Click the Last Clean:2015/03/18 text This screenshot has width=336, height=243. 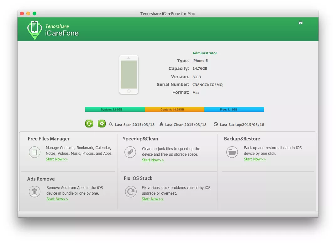point(186,125)
